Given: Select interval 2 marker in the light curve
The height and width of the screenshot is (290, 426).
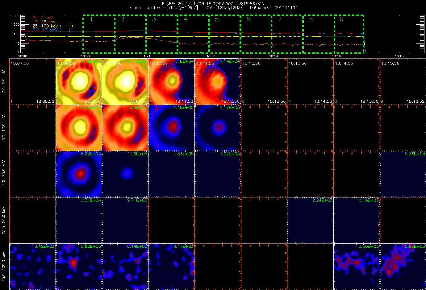Looking at the screenshot, I should [x=123, y=19].
